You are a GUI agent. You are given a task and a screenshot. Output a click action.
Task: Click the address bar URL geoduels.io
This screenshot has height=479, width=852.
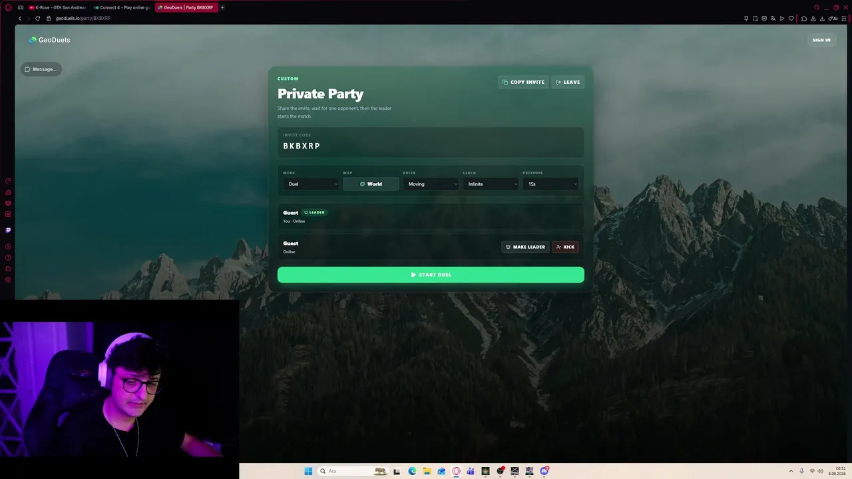pyautogui.click(x=83, y=18)
